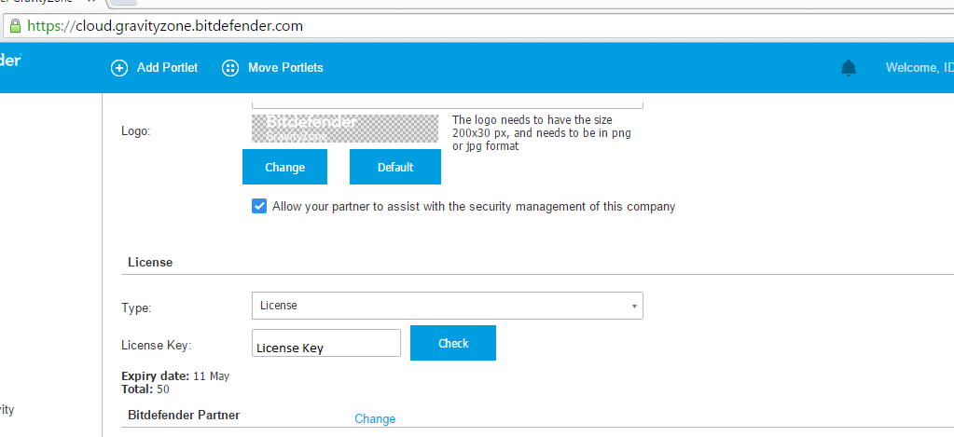Screen dimensions: 954x437
Task: Uncheck the allow partner assistance checkbox
Action: [259, 206]
